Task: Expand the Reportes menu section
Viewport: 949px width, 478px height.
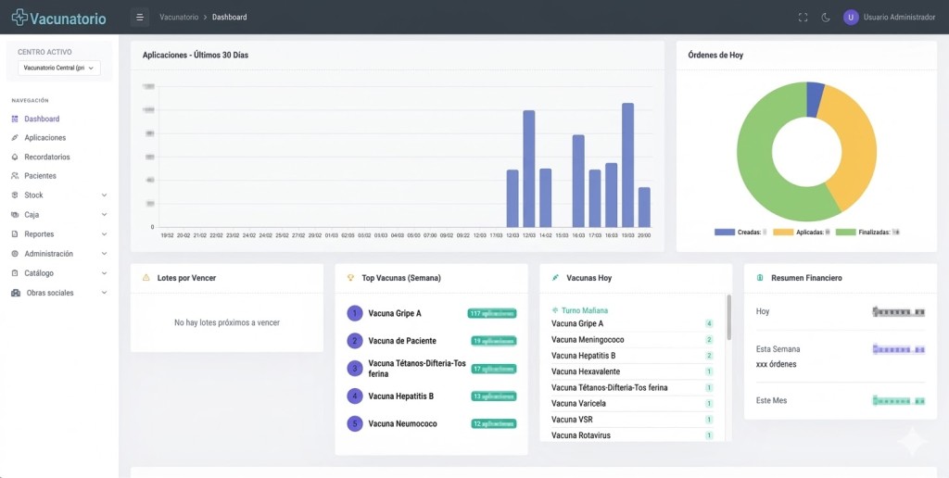Action: click(x=104, y=234)
